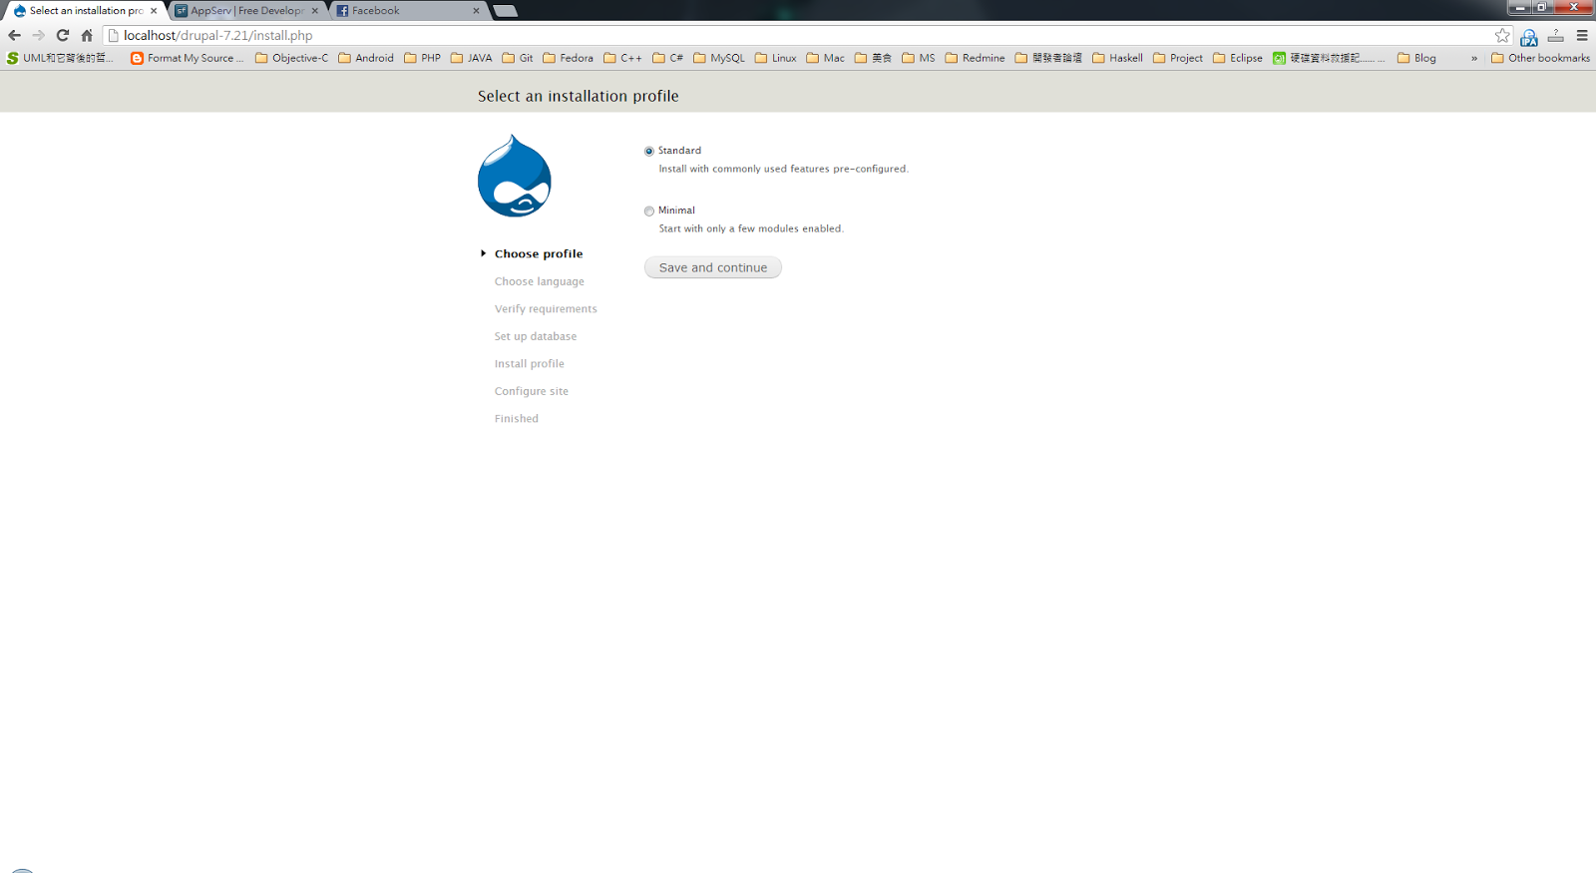Click the browser forward arrow

pyautogui.click(x=38, y=35)
